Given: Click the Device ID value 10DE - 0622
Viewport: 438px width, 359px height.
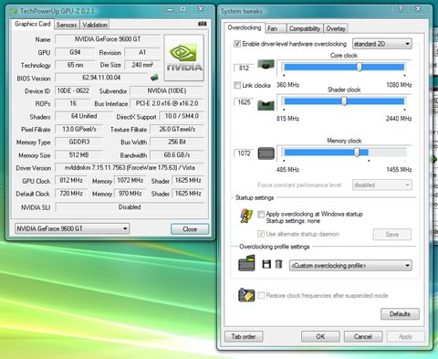Looking at the screenshot, I should 73,90.
